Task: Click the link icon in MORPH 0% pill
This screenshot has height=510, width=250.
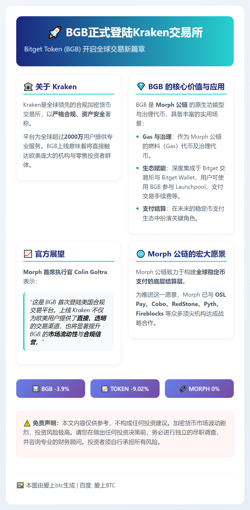Action: [183, 389]
